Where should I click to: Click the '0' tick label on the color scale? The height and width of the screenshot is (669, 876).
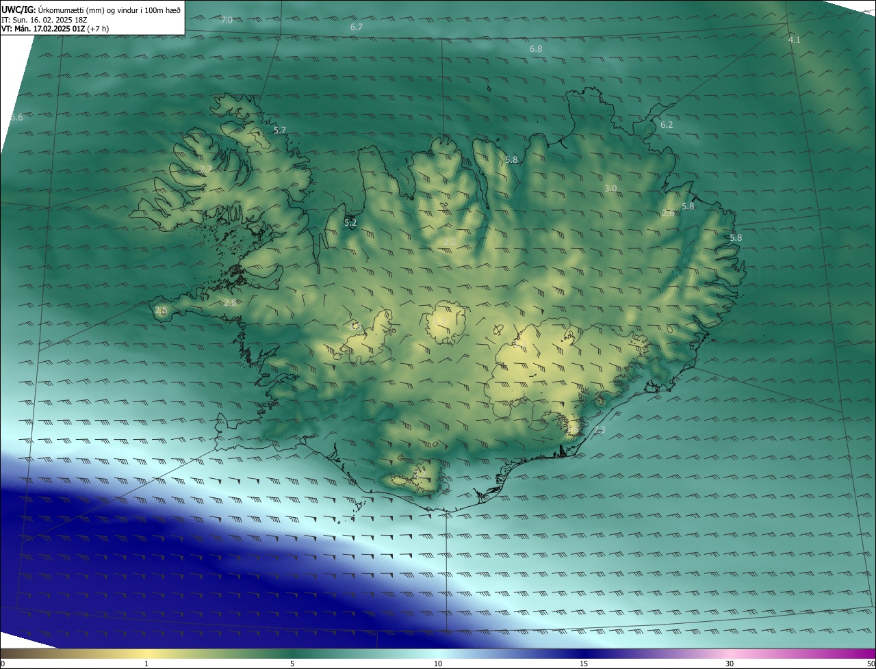(x=3, y=664)
